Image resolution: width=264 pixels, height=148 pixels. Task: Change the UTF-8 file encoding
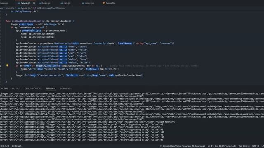[255, 146]
